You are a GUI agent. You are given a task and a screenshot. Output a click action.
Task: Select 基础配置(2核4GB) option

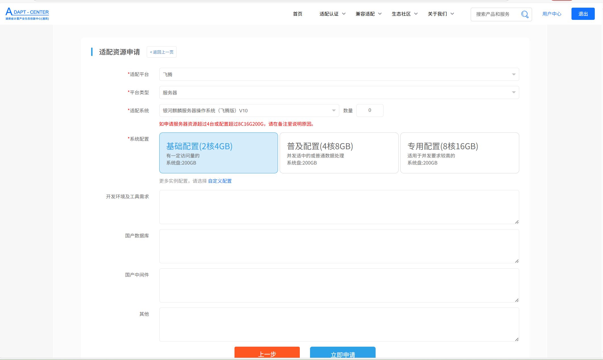point(218,153)
